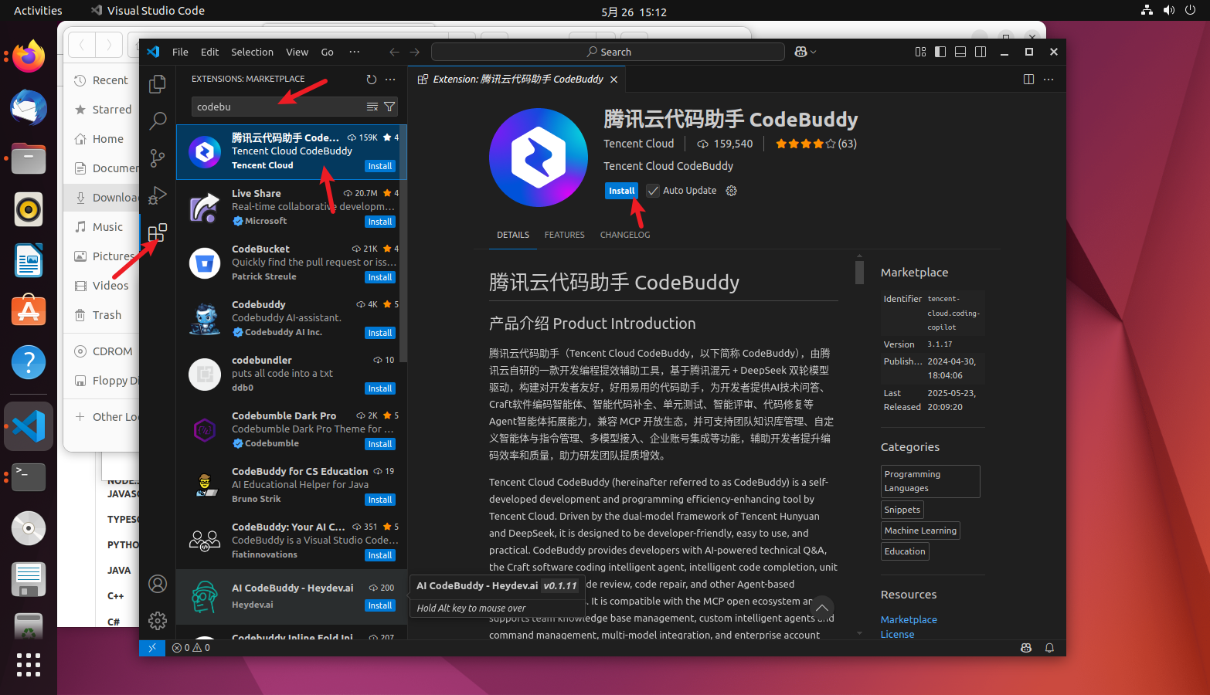Image resolution: width=1210 pixels, height=695 pixels.
Task: Open the Marketplace resource link
Action: (909, 619)
